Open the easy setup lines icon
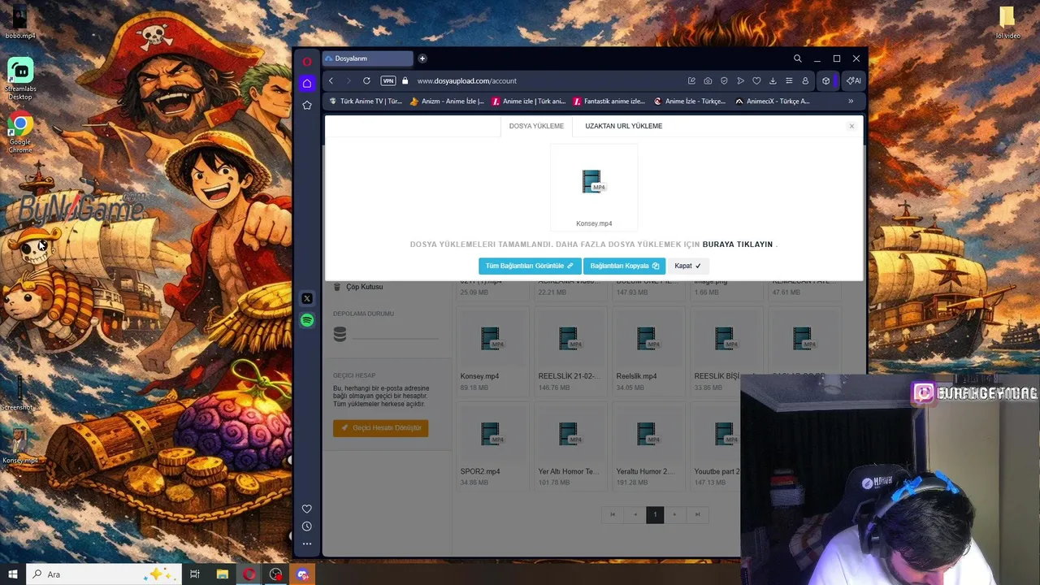 (789, 80)
